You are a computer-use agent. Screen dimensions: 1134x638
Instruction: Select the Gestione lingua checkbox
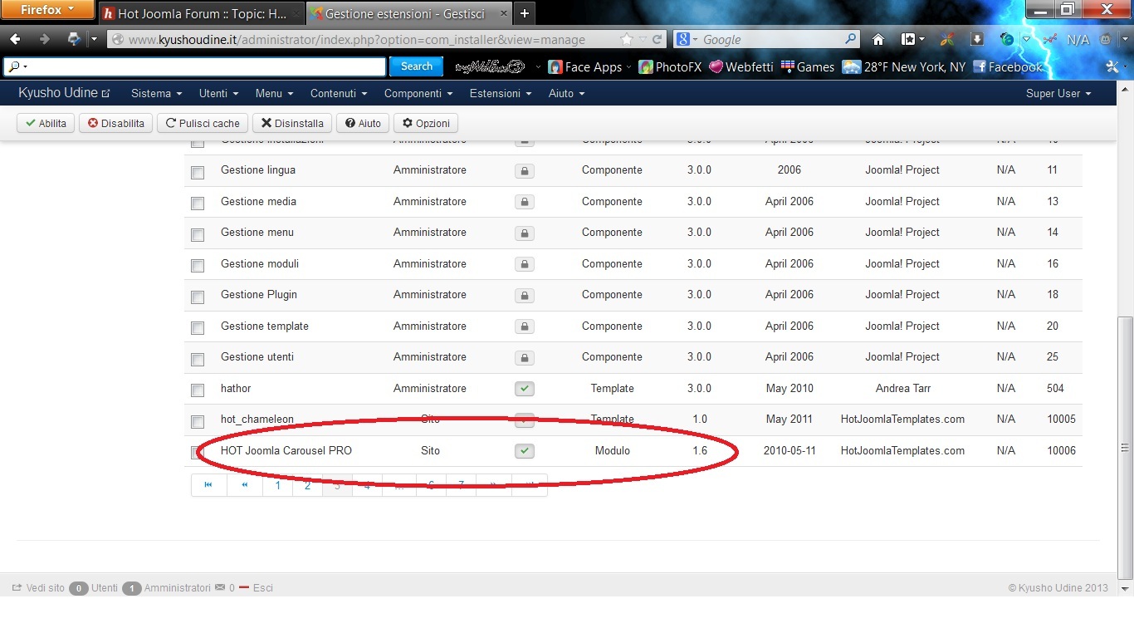point(198,173)
